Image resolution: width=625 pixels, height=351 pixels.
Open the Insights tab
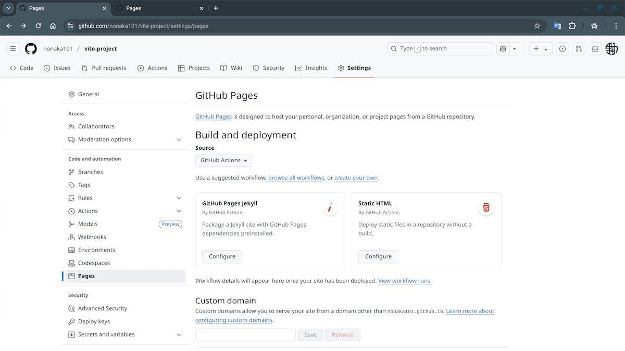(311, 68)
